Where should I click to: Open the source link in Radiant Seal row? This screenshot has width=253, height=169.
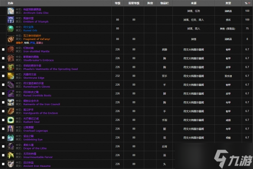pos(194,120)
